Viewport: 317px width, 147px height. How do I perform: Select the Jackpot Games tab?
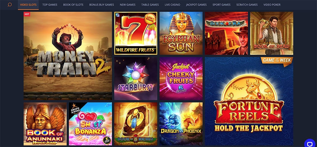(196, 5)
